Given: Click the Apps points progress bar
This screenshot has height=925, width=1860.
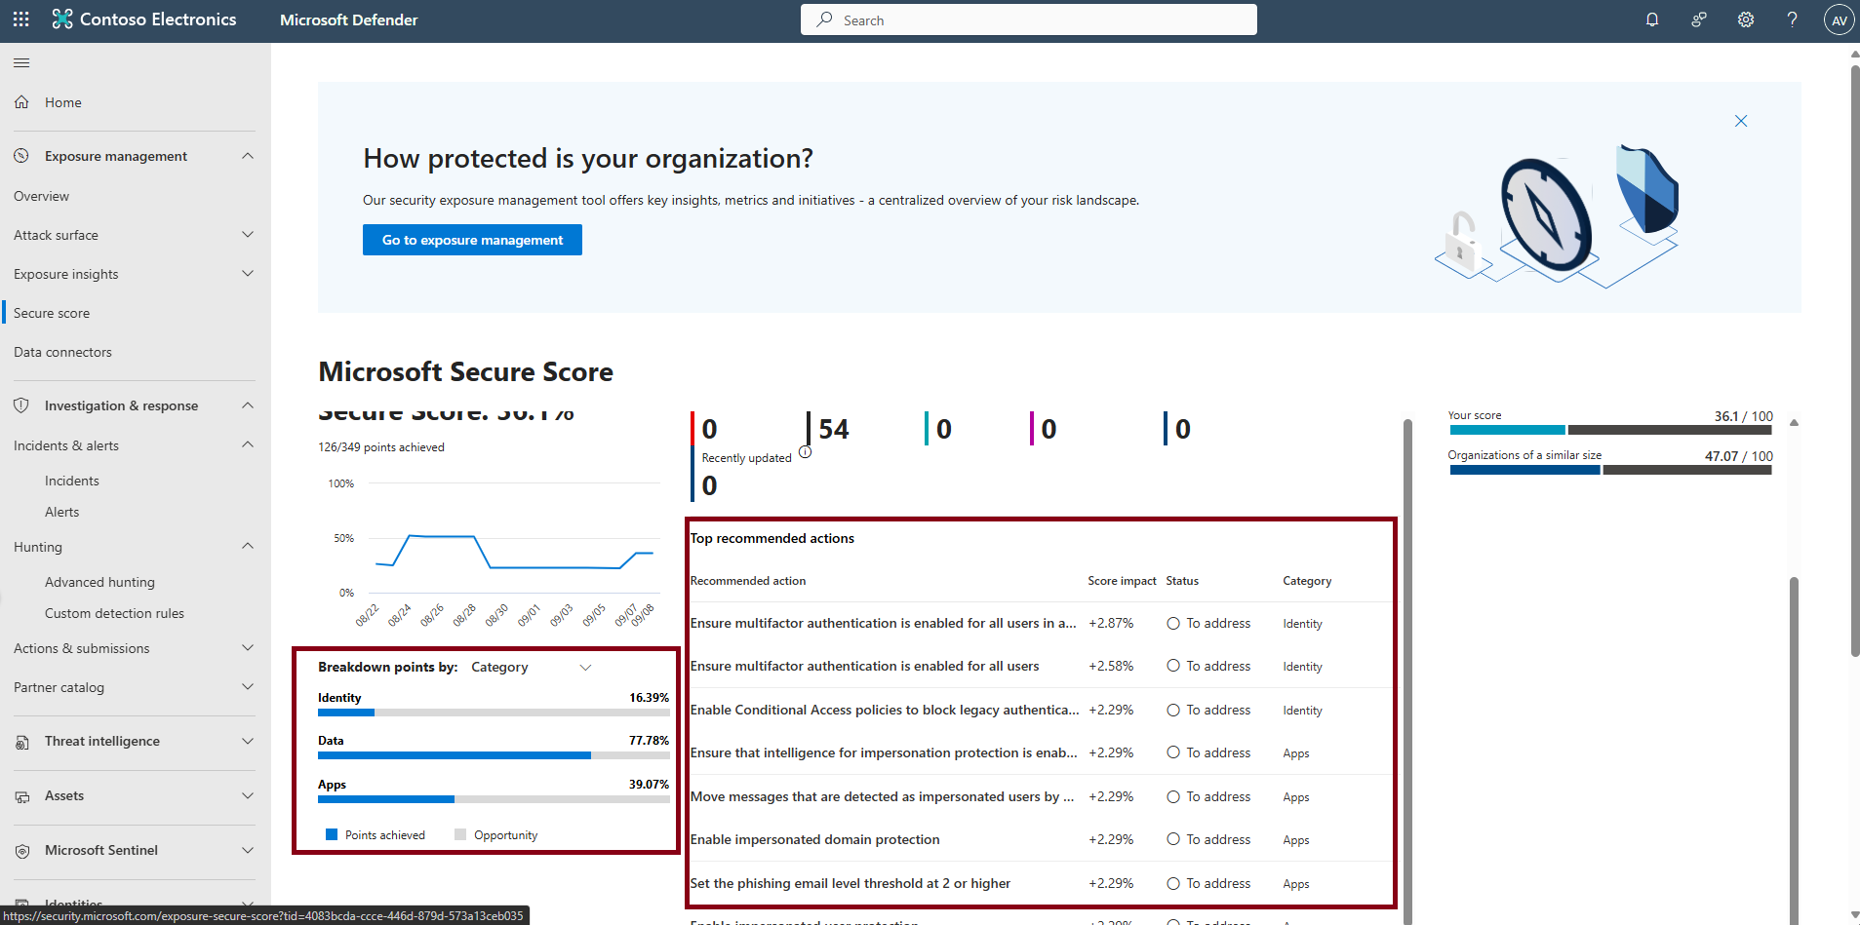Looking at the screenshot, I should 494,799.
